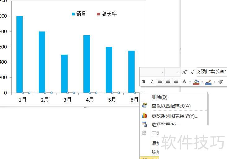The image size is (227, 159).
Task: Select the 5月 sales bar
Action: pos(109,70)
